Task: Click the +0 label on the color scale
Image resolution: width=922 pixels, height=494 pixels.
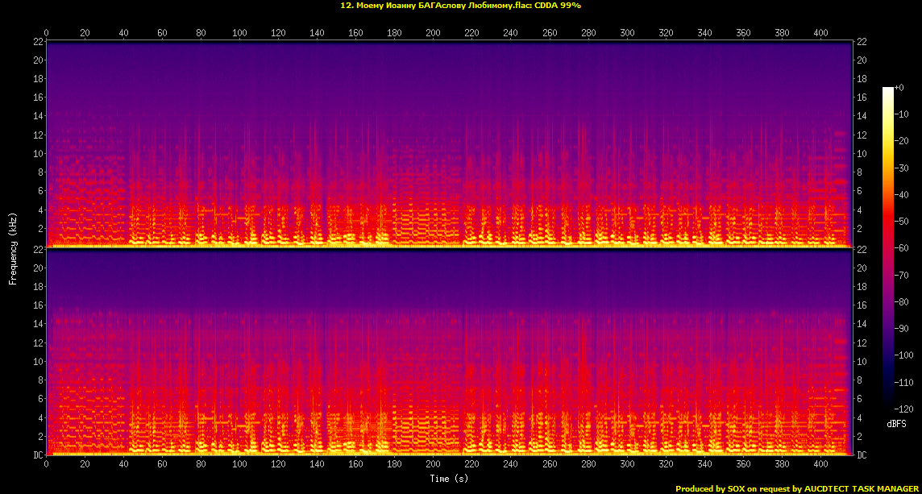Action: point(899,88)
